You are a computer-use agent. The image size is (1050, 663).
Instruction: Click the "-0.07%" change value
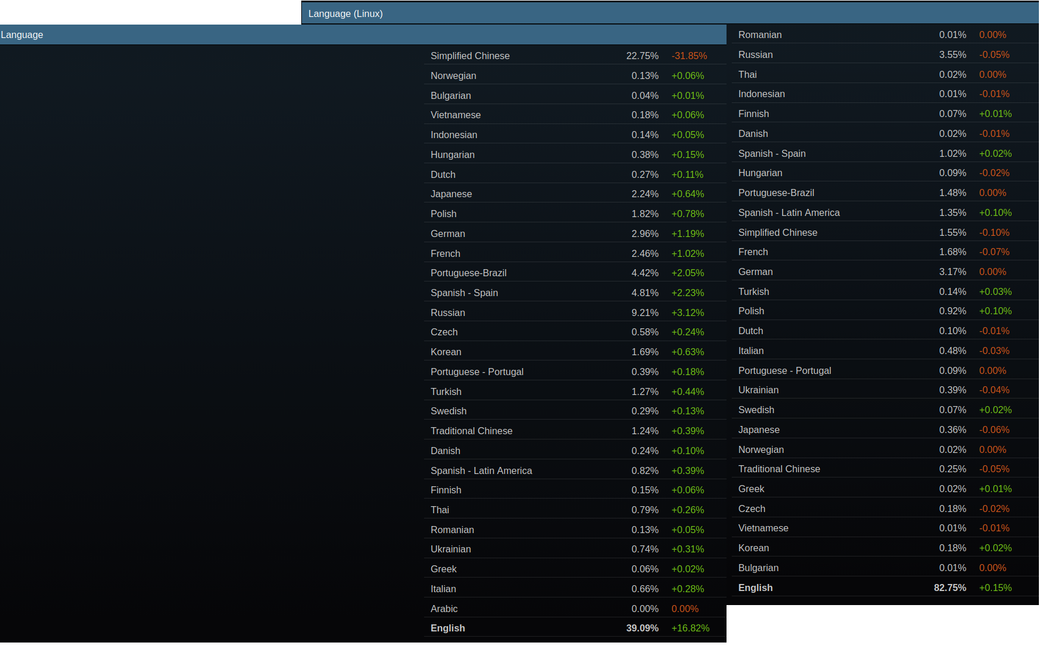994,252
